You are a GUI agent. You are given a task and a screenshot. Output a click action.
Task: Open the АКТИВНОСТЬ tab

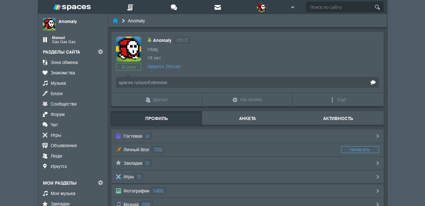point(338,118)
